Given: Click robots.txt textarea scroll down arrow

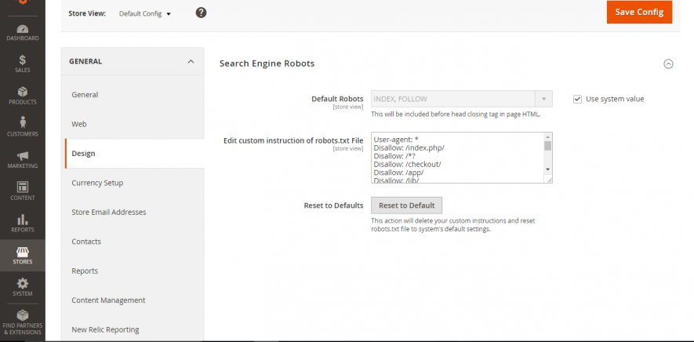Looking at the screenshot, I should [547, 169].
